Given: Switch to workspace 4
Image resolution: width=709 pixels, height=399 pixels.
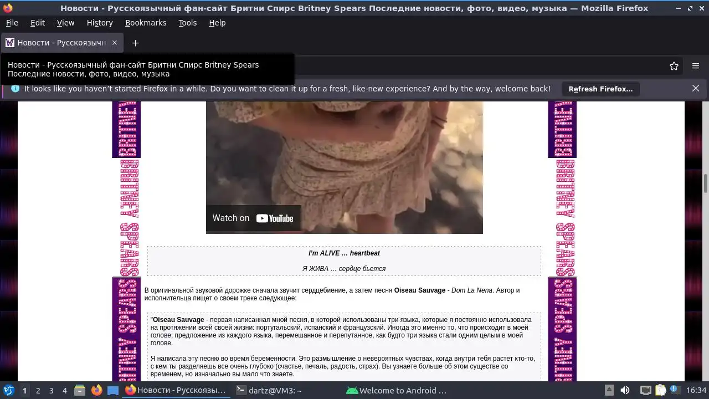Looking at the screenshot, I should (64, 390).
